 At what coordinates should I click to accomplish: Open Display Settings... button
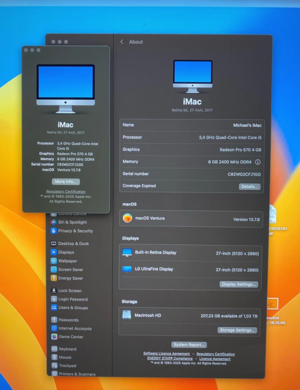point(239,284)
